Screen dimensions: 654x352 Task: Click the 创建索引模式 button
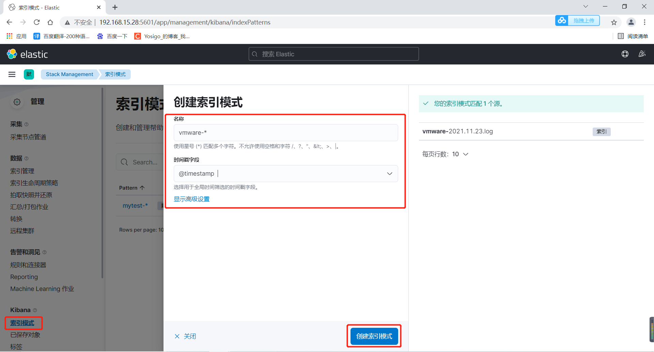[374, 336]
